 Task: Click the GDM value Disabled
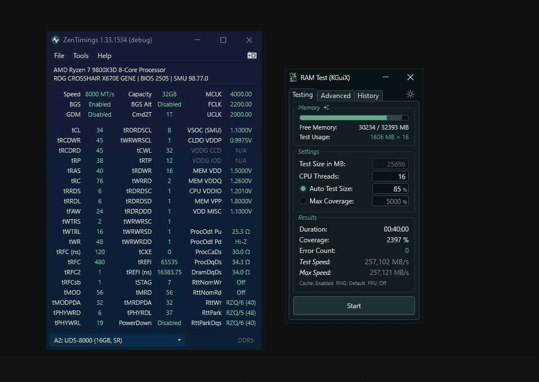(x=100, y=114)
